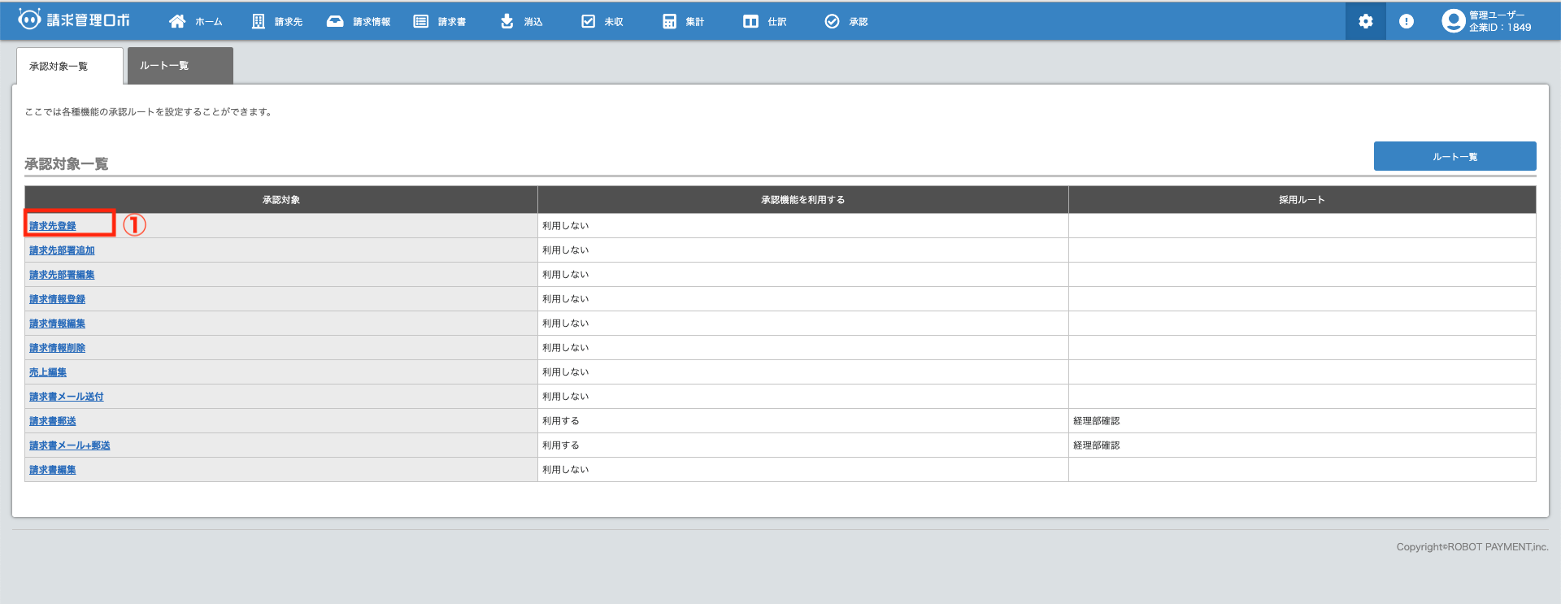Screen dimensions: 1561x604
Task: Click the 仕訳 book icon
Action: [x=750, y=22]
